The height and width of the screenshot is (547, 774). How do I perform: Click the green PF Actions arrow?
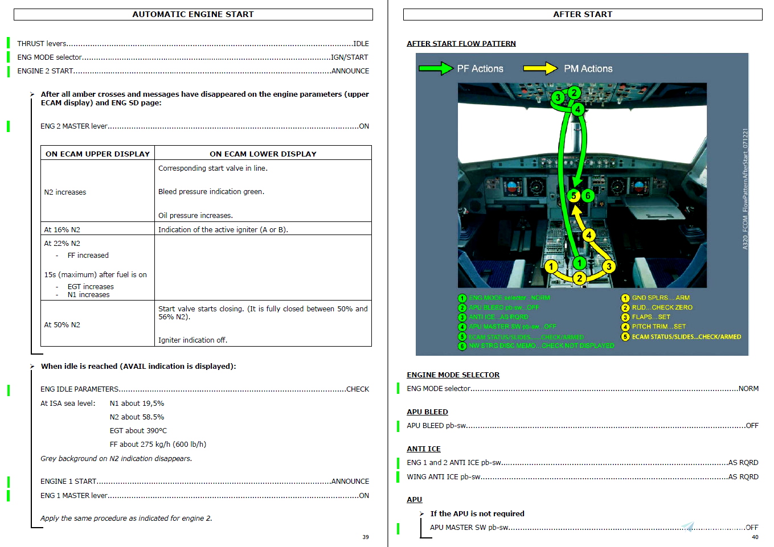point(436,69)
